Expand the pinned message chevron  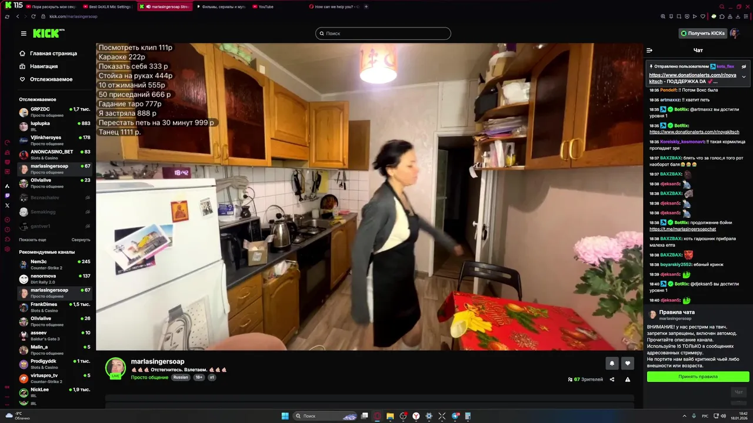(x=744, y=76)
